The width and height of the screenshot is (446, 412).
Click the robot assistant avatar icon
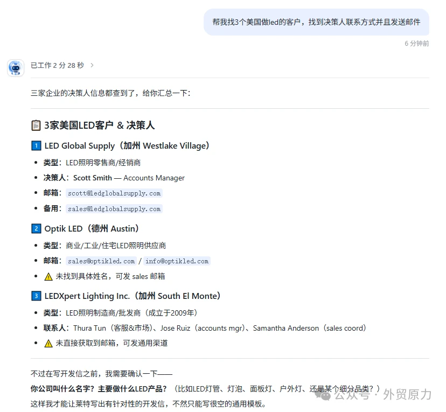[x=16, y=68]
